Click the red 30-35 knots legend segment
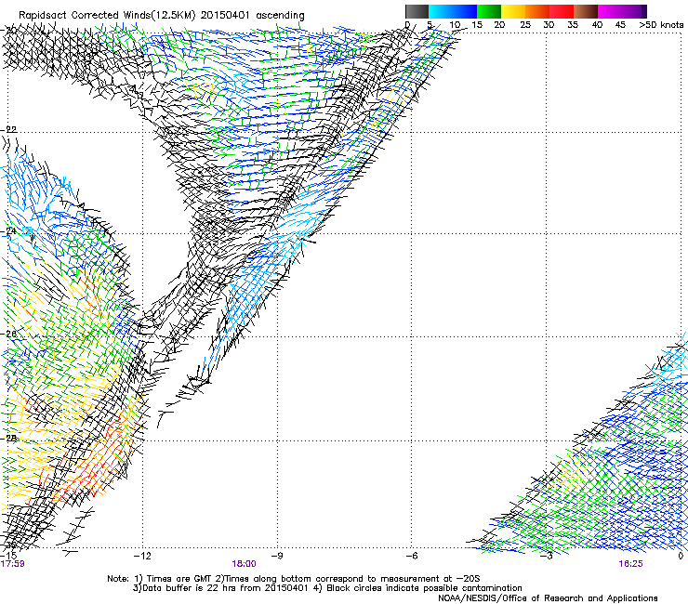This screenshot has height=604, width=688. [x=562, y=11]
